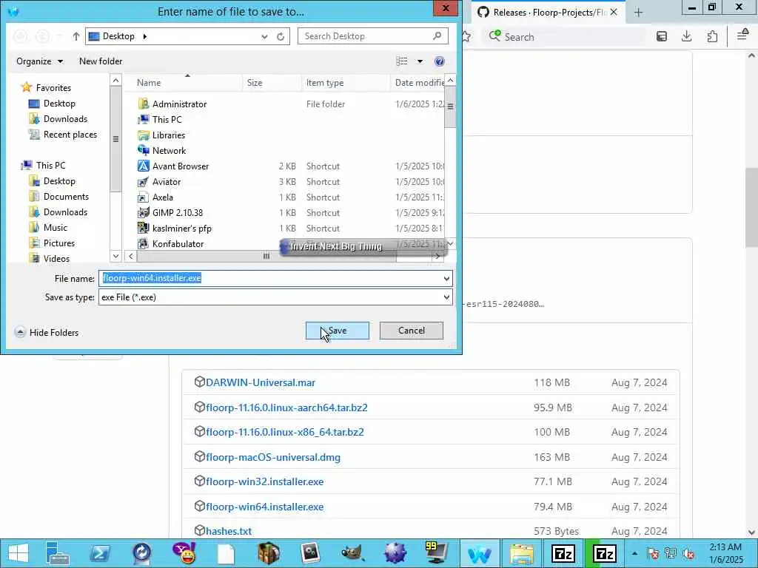Expand the File name dropdown arrow
Image resolution: width=758 pixels, height=568 pixels.
tap(446, 279)
